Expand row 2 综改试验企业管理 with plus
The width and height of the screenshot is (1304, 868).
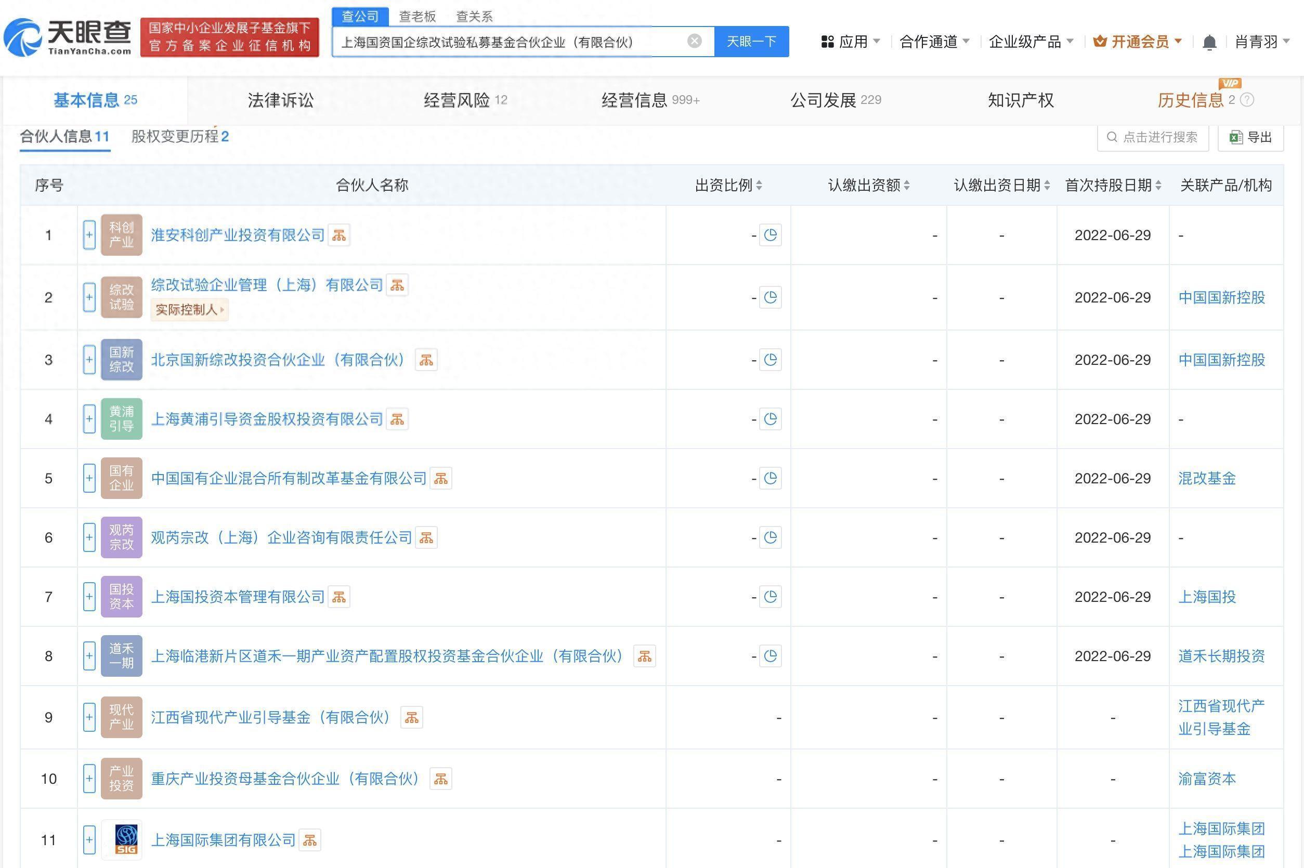tap(89, 297)
